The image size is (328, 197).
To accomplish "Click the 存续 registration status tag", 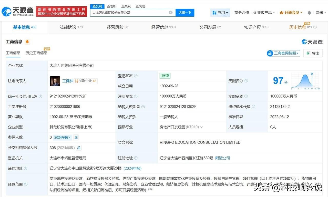I will click(x=165, y=76).
